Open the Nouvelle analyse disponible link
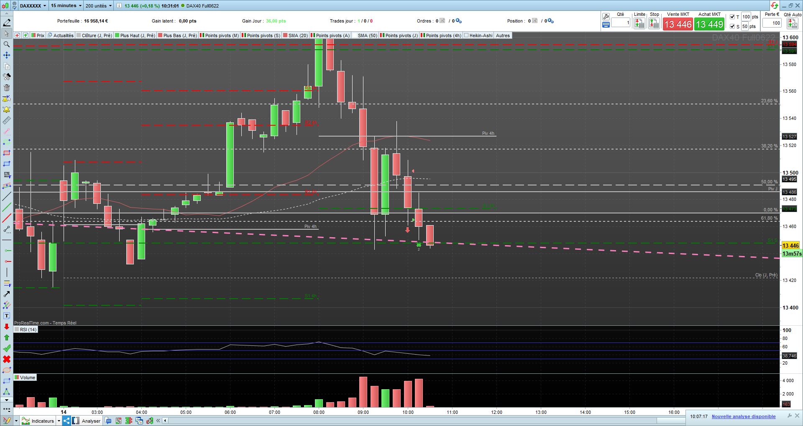Screen dimensions: 803x426 point(744,416)
